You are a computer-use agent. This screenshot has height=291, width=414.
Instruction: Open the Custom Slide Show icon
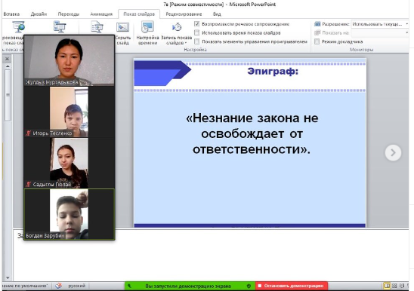tap(60, 26)
